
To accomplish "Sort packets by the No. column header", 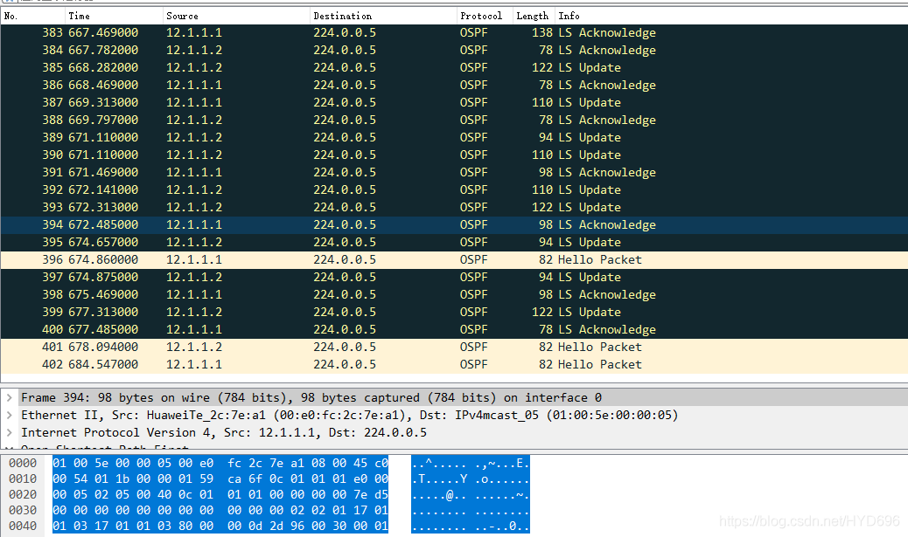I will [x=32, y=17].
